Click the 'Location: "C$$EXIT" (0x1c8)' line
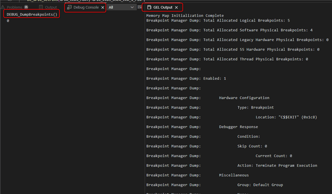332x194 pixels. pos(232,117)
